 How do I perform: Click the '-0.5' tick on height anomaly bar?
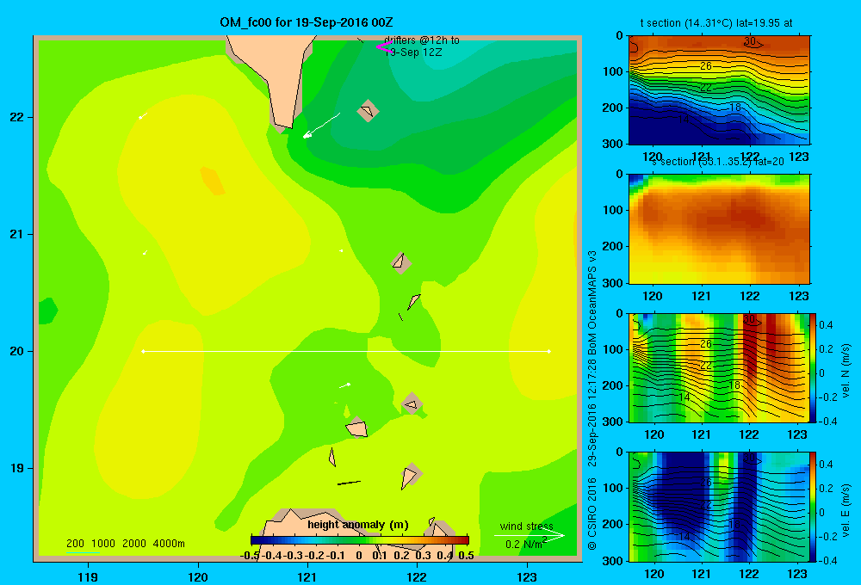[x=251, y=556]
